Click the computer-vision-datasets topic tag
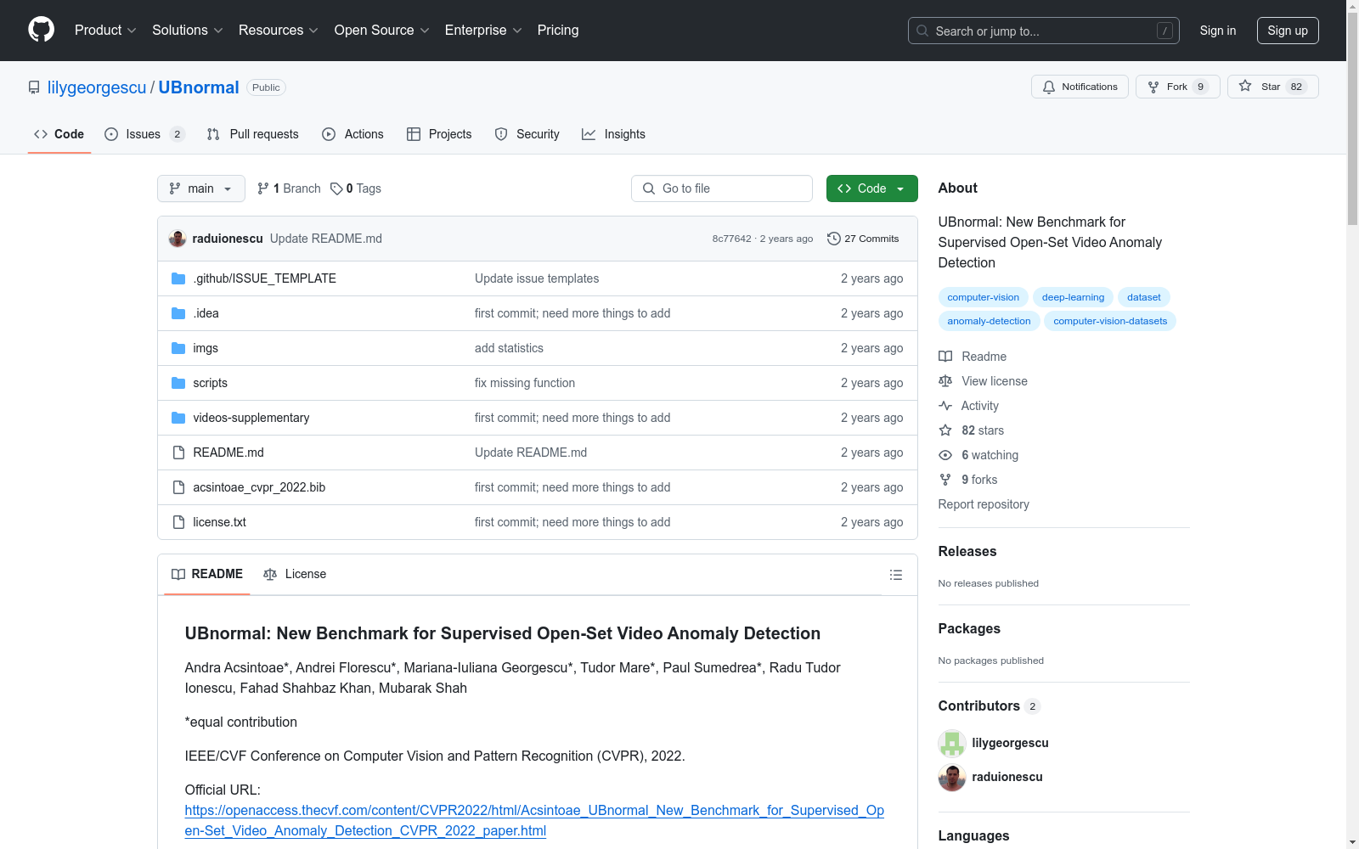This screenshot has width=1359, height=849. [1110, 321]
